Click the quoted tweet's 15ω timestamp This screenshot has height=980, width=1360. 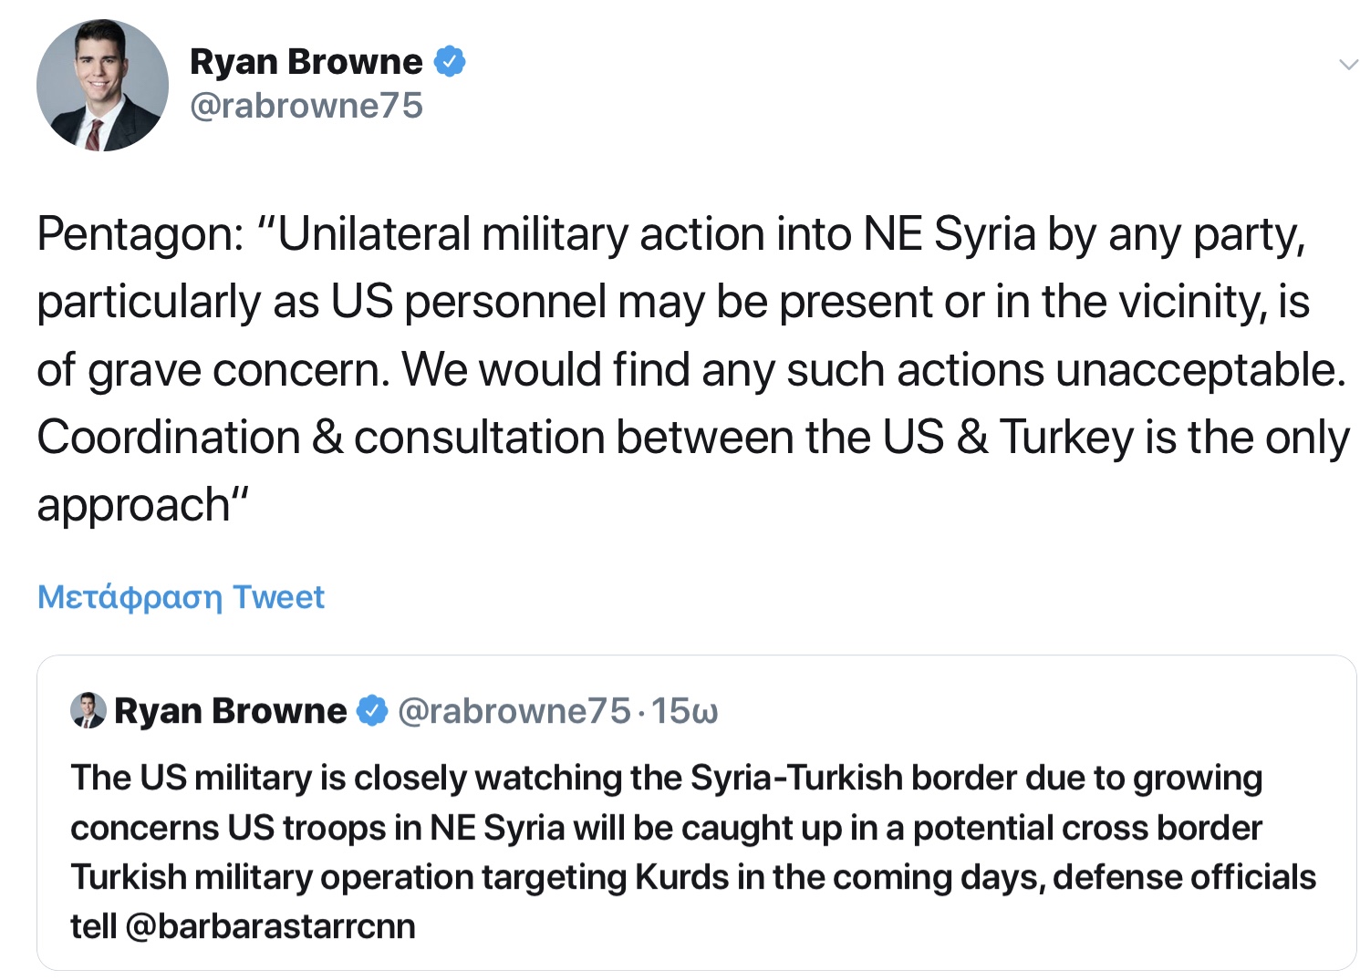tap(685, 710)
